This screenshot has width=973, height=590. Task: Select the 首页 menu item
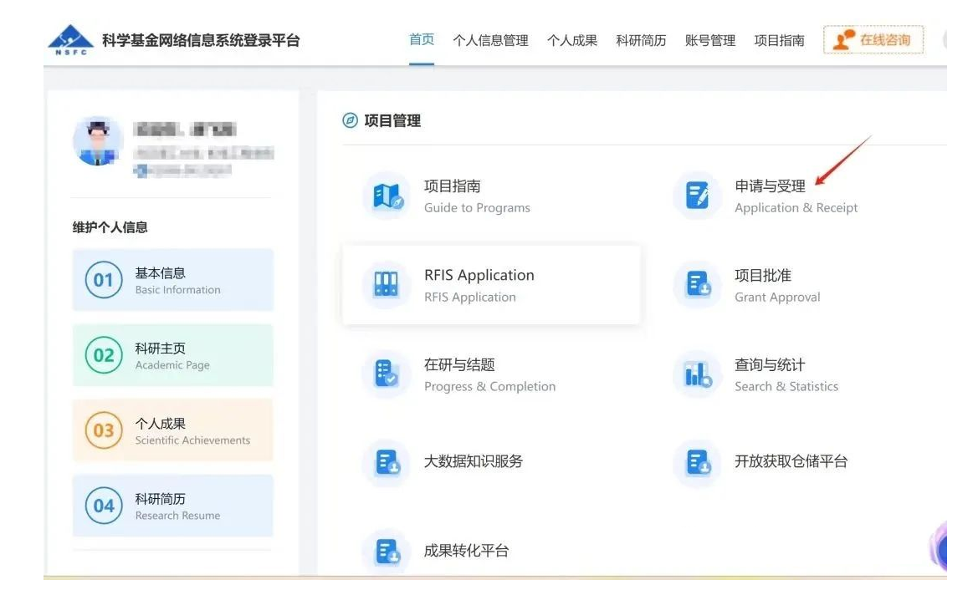pos(421,39)
